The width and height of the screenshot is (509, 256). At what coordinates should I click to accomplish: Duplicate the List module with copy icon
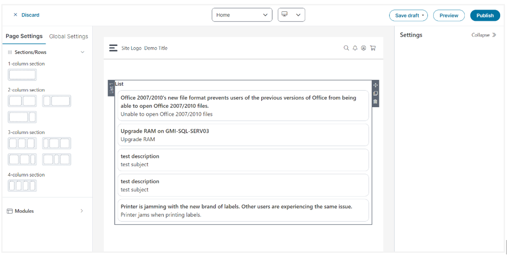(375, 93)
